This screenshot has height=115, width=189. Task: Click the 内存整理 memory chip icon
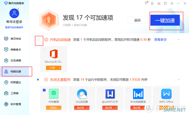click(54, 94)
